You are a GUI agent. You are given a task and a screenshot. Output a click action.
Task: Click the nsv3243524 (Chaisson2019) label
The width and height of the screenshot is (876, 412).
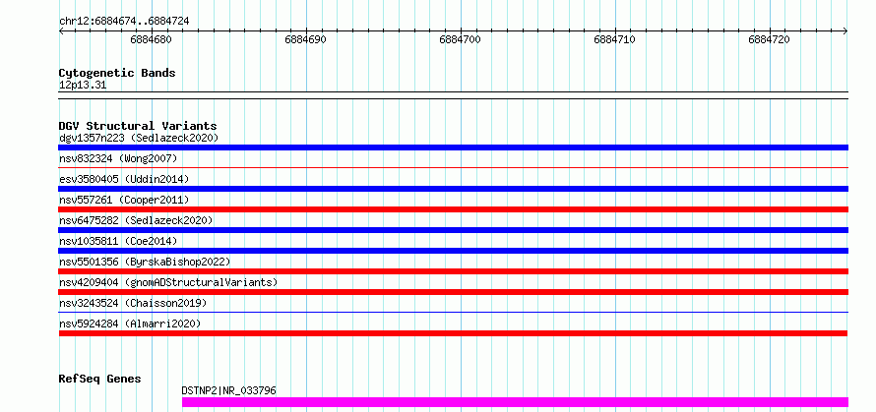click(133, 303)
